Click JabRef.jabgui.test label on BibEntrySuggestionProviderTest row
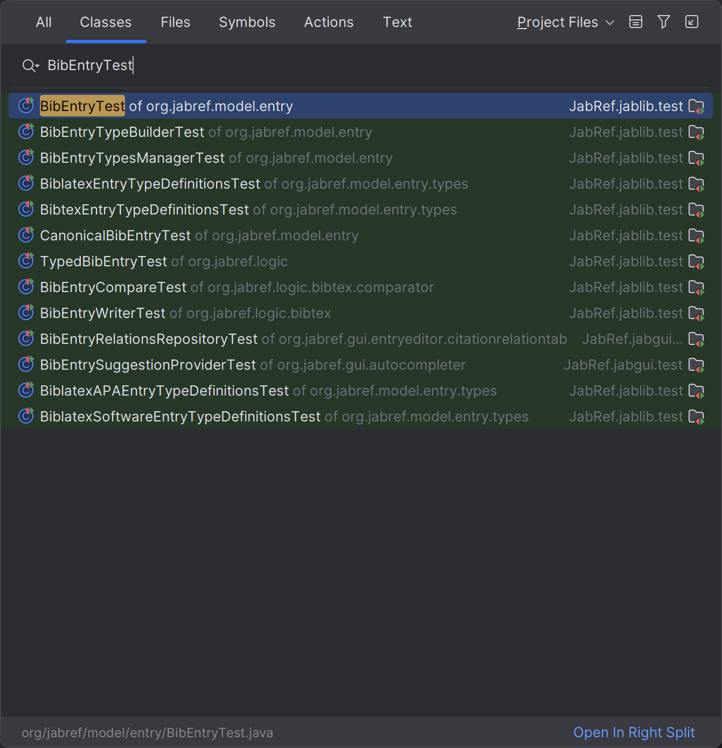722x748 pixels. pos(623,365)
